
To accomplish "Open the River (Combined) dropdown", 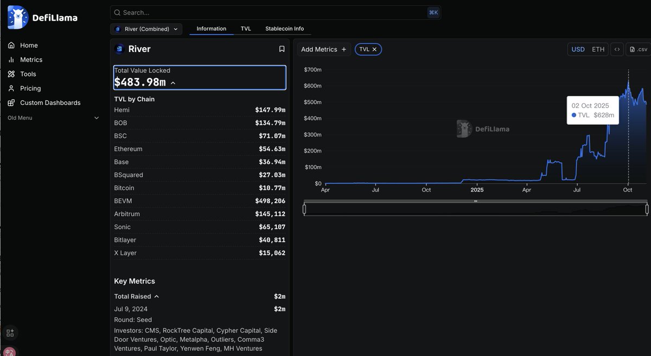I will click(146, 29).
